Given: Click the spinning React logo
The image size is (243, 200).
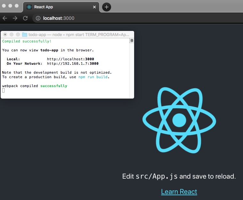Looking at the screenshot, I should 179,120.
